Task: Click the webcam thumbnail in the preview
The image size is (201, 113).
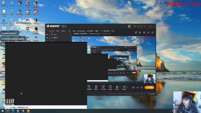Action: [150, 79]
